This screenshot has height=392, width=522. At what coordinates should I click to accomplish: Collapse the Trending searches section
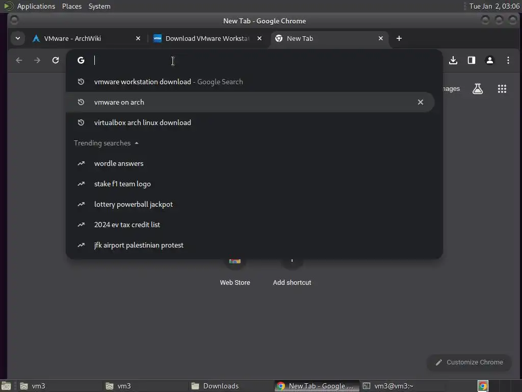(x=137, y=143)
